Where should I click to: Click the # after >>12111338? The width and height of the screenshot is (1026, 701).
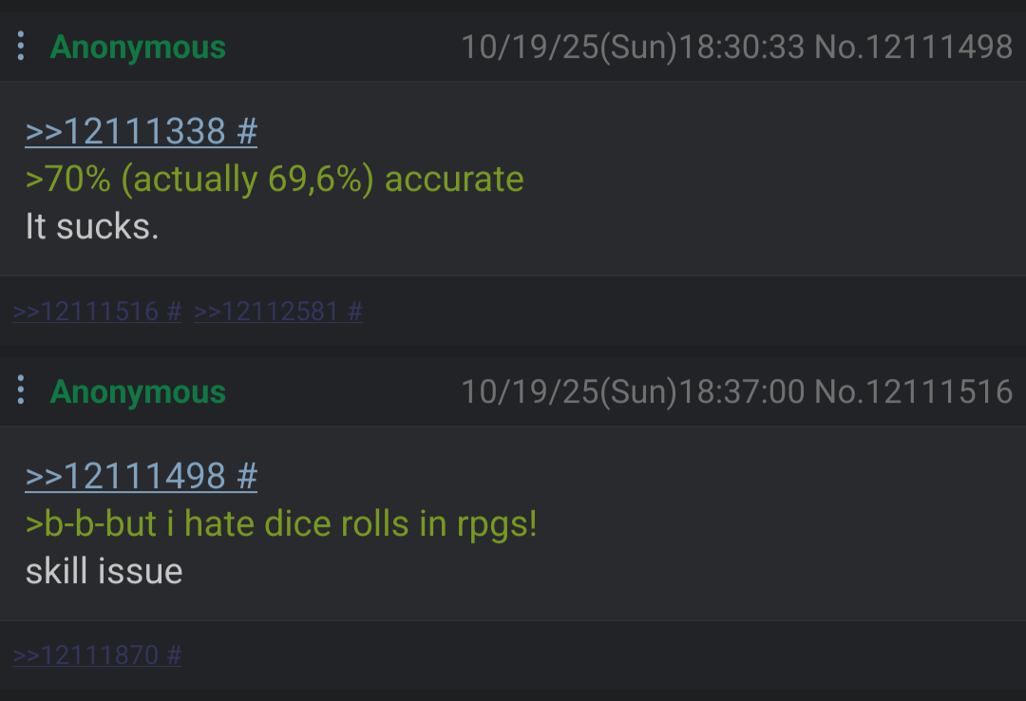click(247, 131)
